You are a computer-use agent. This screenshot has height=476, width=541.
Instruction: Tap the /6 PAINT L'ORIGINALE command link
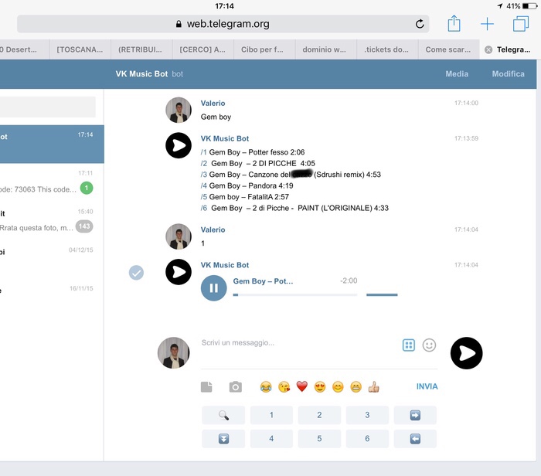[x=204, y=208]
